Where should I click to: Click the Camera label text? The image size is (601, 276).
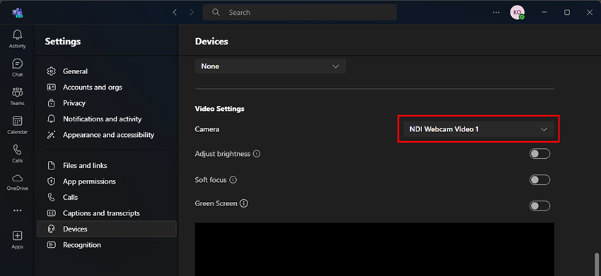click(x=207, y=129)
